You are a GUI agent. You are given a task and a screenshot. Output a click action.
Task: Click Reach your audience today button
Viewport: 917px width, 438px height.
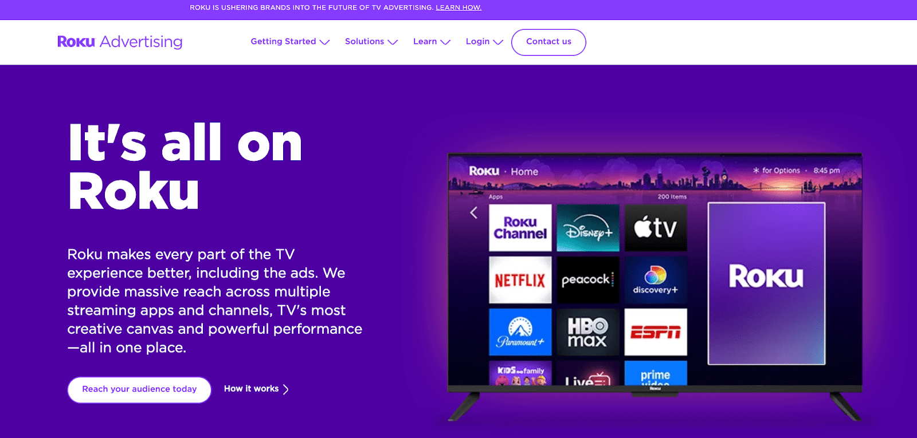139,389
